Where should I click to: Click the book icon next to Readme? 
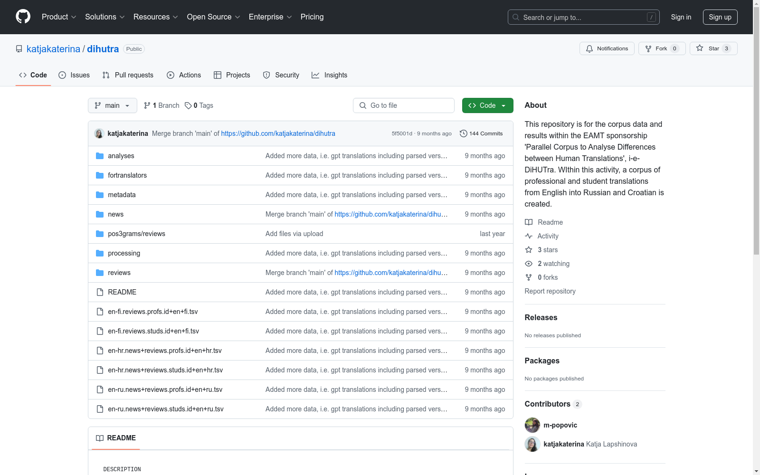(529, 222)
